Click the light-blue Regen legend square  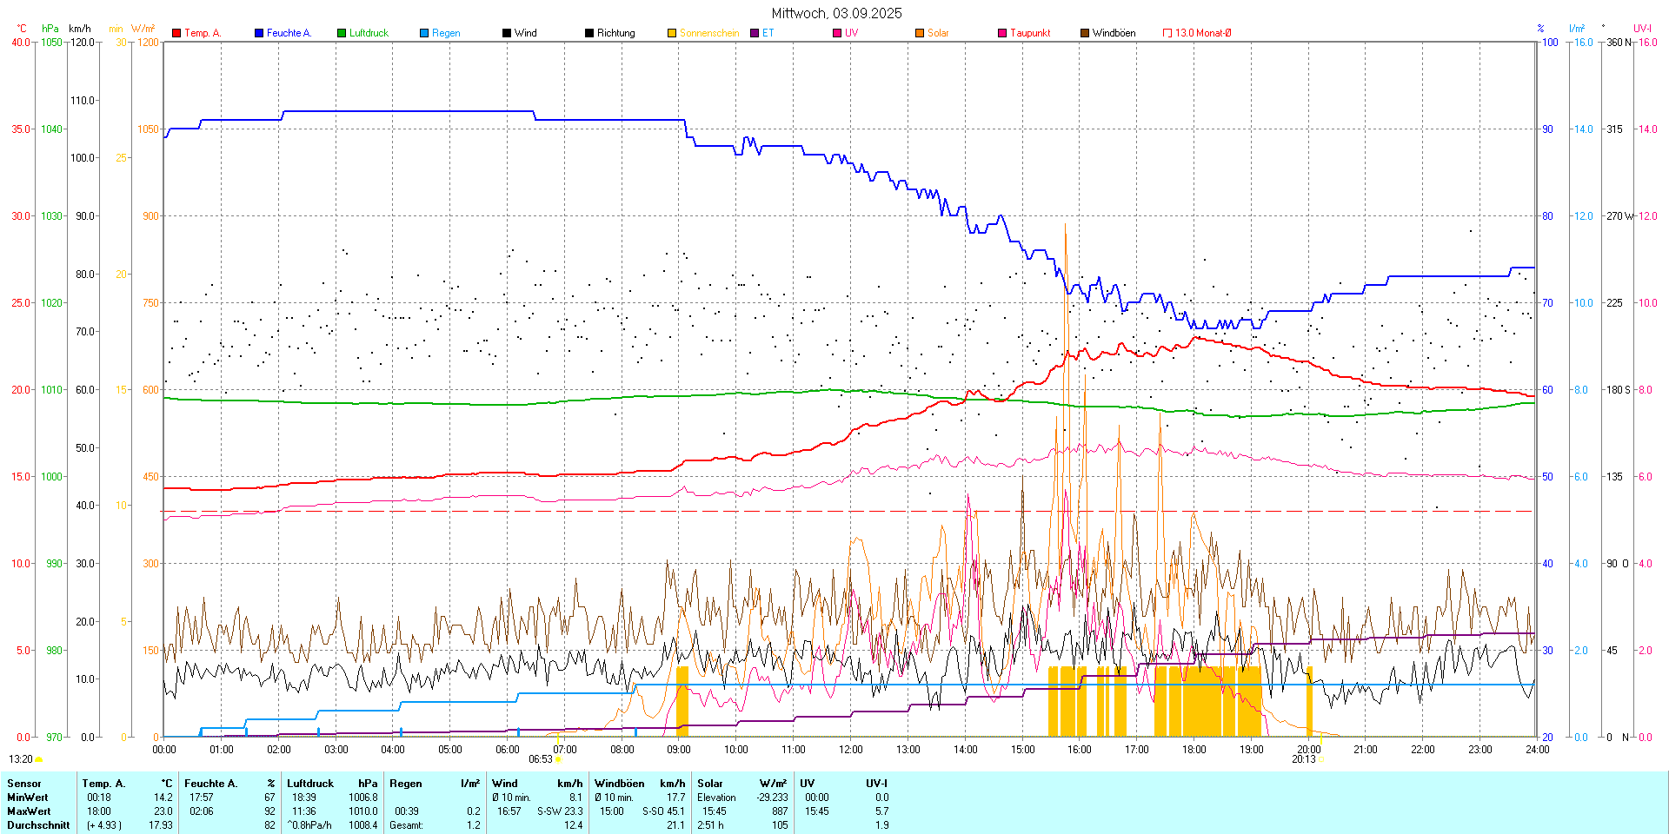tap(424, 33)
